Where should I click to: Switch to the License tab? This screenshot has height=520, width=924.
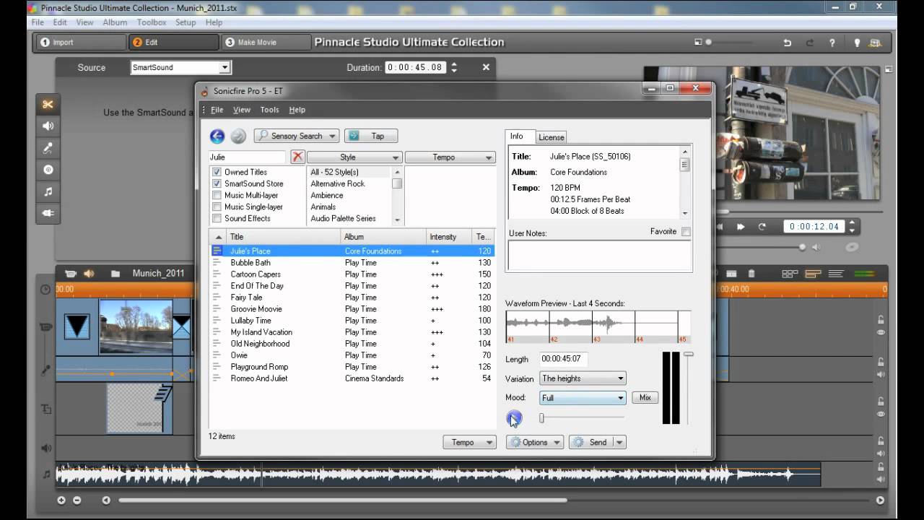pyautogui.click(x=552, y=137)
